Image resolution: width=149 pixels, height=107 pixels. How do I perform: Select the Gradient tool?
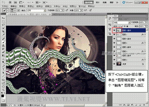tap(3, 56)
